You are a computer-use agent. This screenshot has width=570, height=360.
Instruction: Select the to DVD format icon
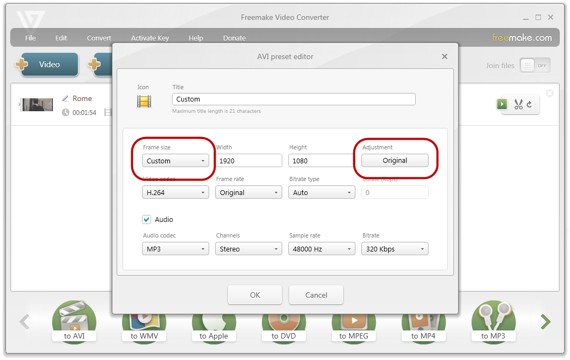[x=283, y=326]
